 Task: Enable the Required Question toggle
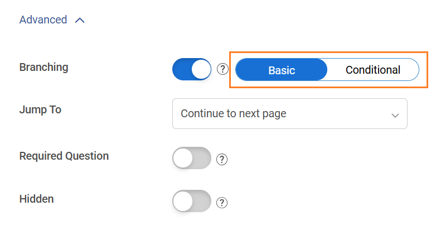tap(192, 159)
